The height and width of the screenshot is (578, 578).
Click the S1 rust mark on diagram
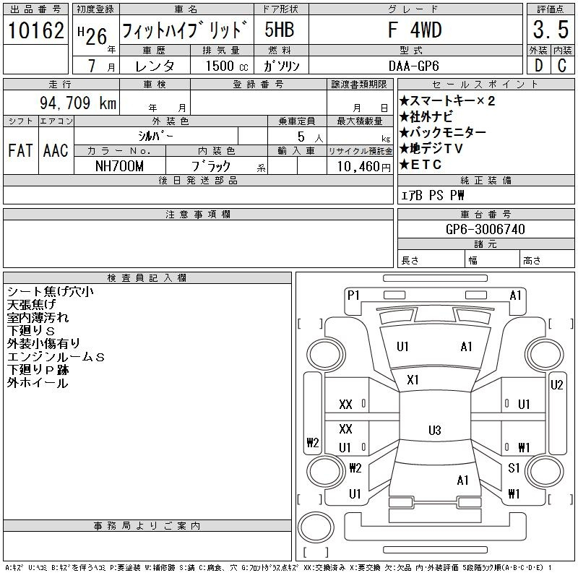pos(514,468)
